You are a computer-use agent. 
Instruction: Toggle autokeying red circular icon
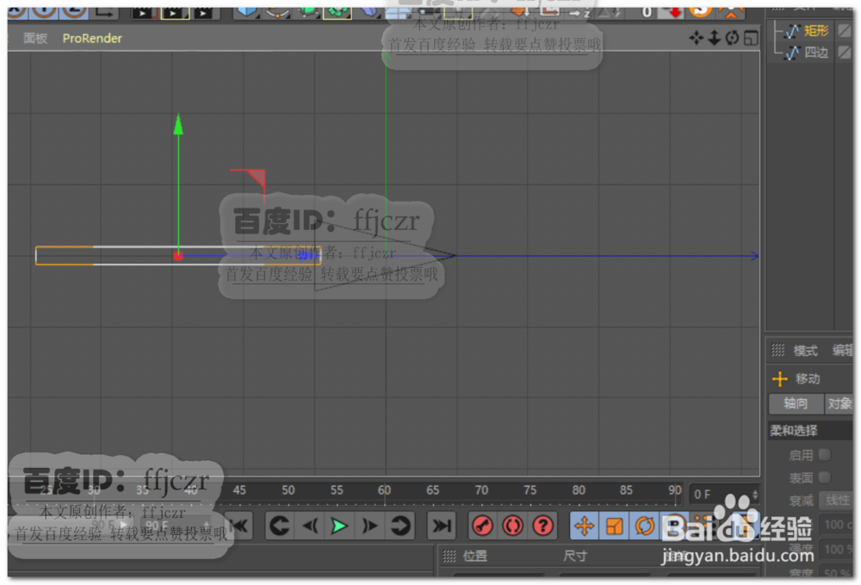click(x=512, y=526)
